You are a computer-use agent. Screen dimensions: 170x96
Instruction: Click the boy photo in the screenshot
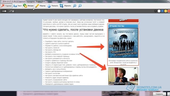pyautogui.click(x=123, y=76)
